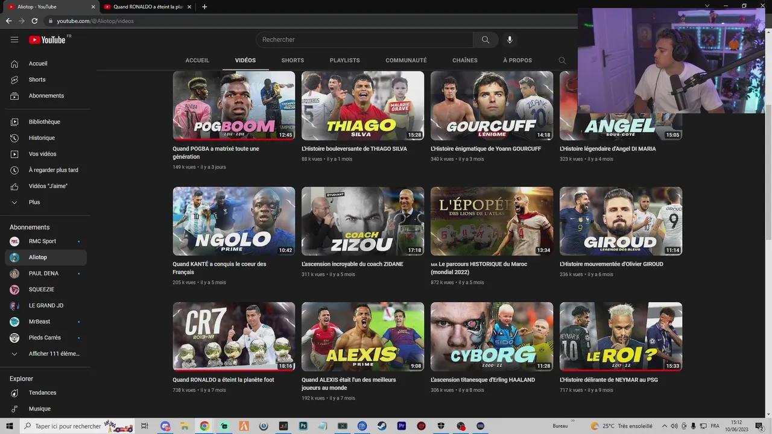
Task: Click the Rechercher search field
Action: point(364,40)
